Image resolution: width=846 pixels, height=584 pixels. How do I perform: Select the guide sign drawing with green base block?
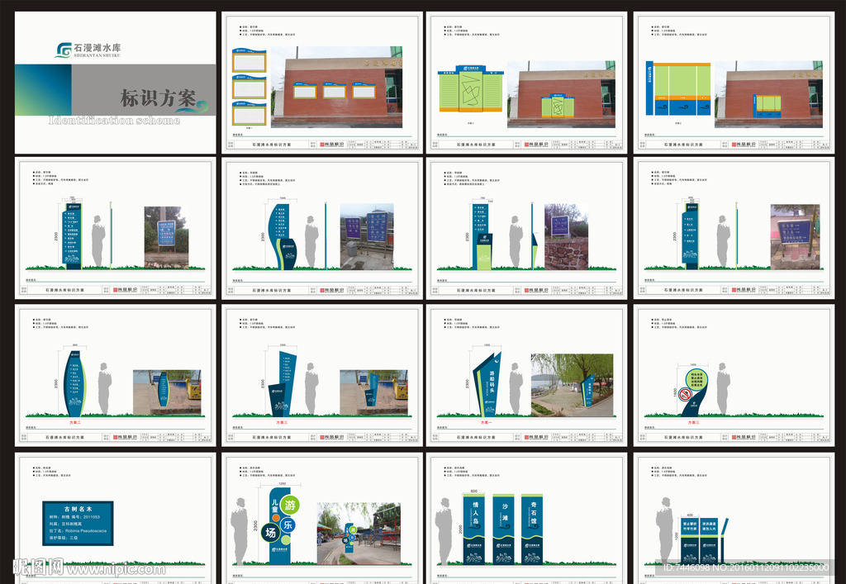pos(482,236)
